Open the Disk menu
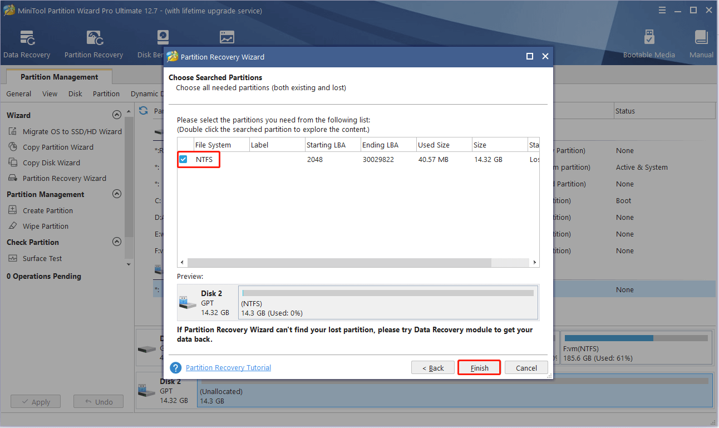The image size is (719, 428). point(75,94)
